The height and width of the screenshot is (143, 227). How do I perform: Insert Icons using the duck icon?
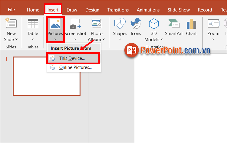136,23
